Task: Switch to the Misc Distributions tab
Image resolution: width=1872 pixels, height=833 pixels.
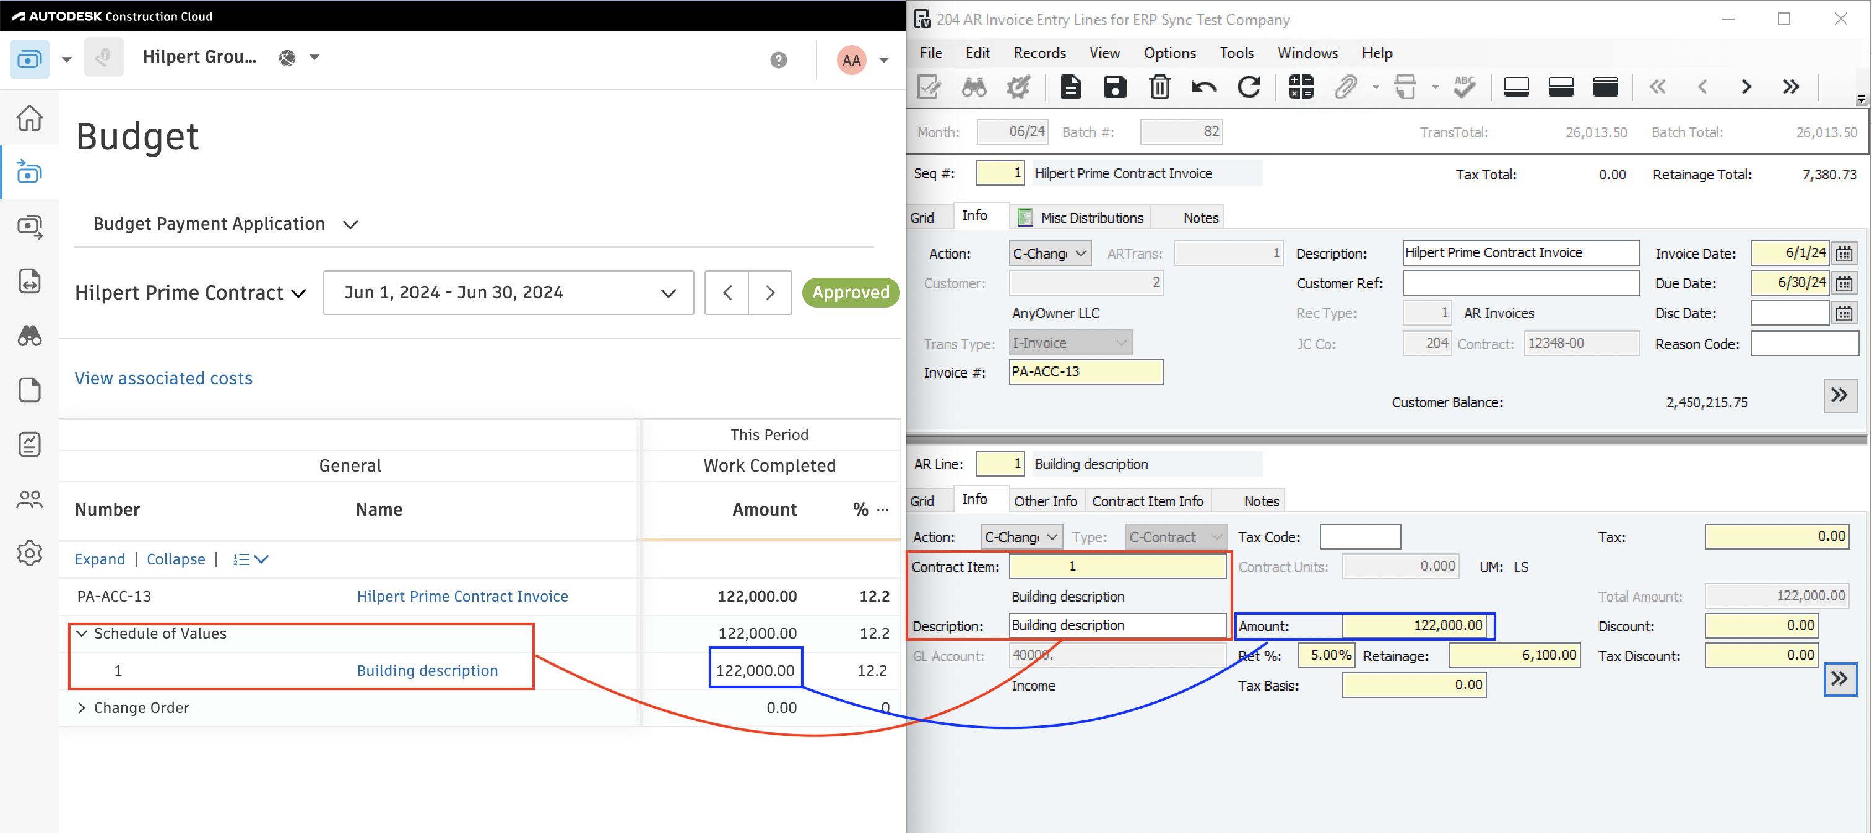Action: 1081,217
